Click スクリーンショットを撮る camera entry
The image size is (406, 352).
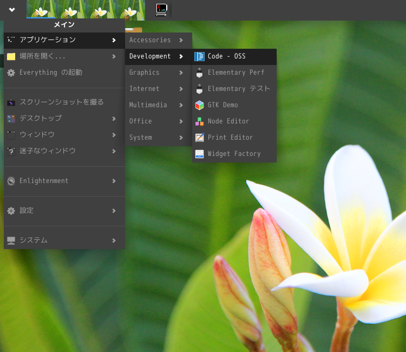pos(61,102)
